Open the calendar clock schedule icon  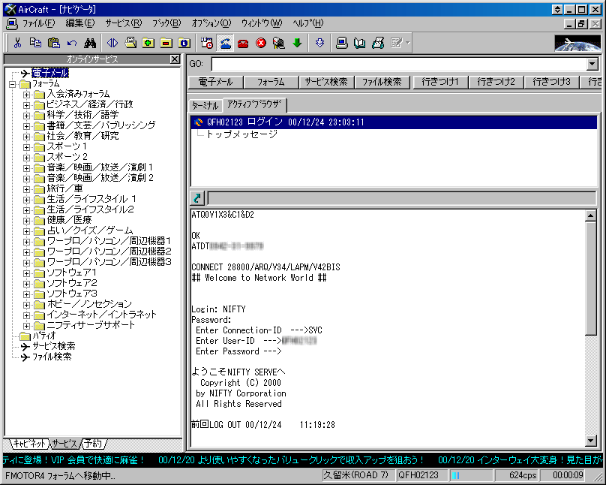(207, 43)
